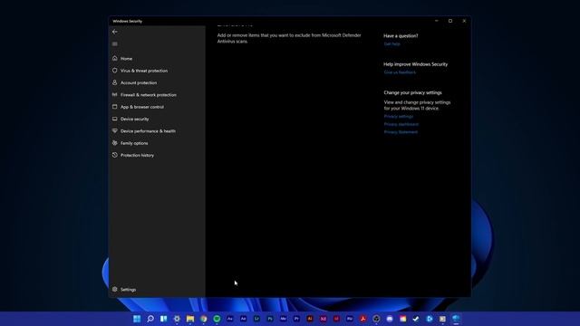Open the Privacy dashboard link
Viewport: 580px width, 326px height.
(x=401, y=124)
